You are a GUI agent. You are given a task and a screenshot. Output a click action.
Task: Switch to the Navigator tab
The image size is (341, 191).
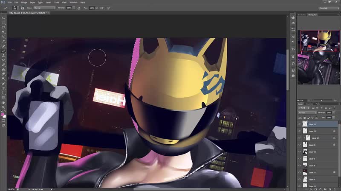coord(312,15)
